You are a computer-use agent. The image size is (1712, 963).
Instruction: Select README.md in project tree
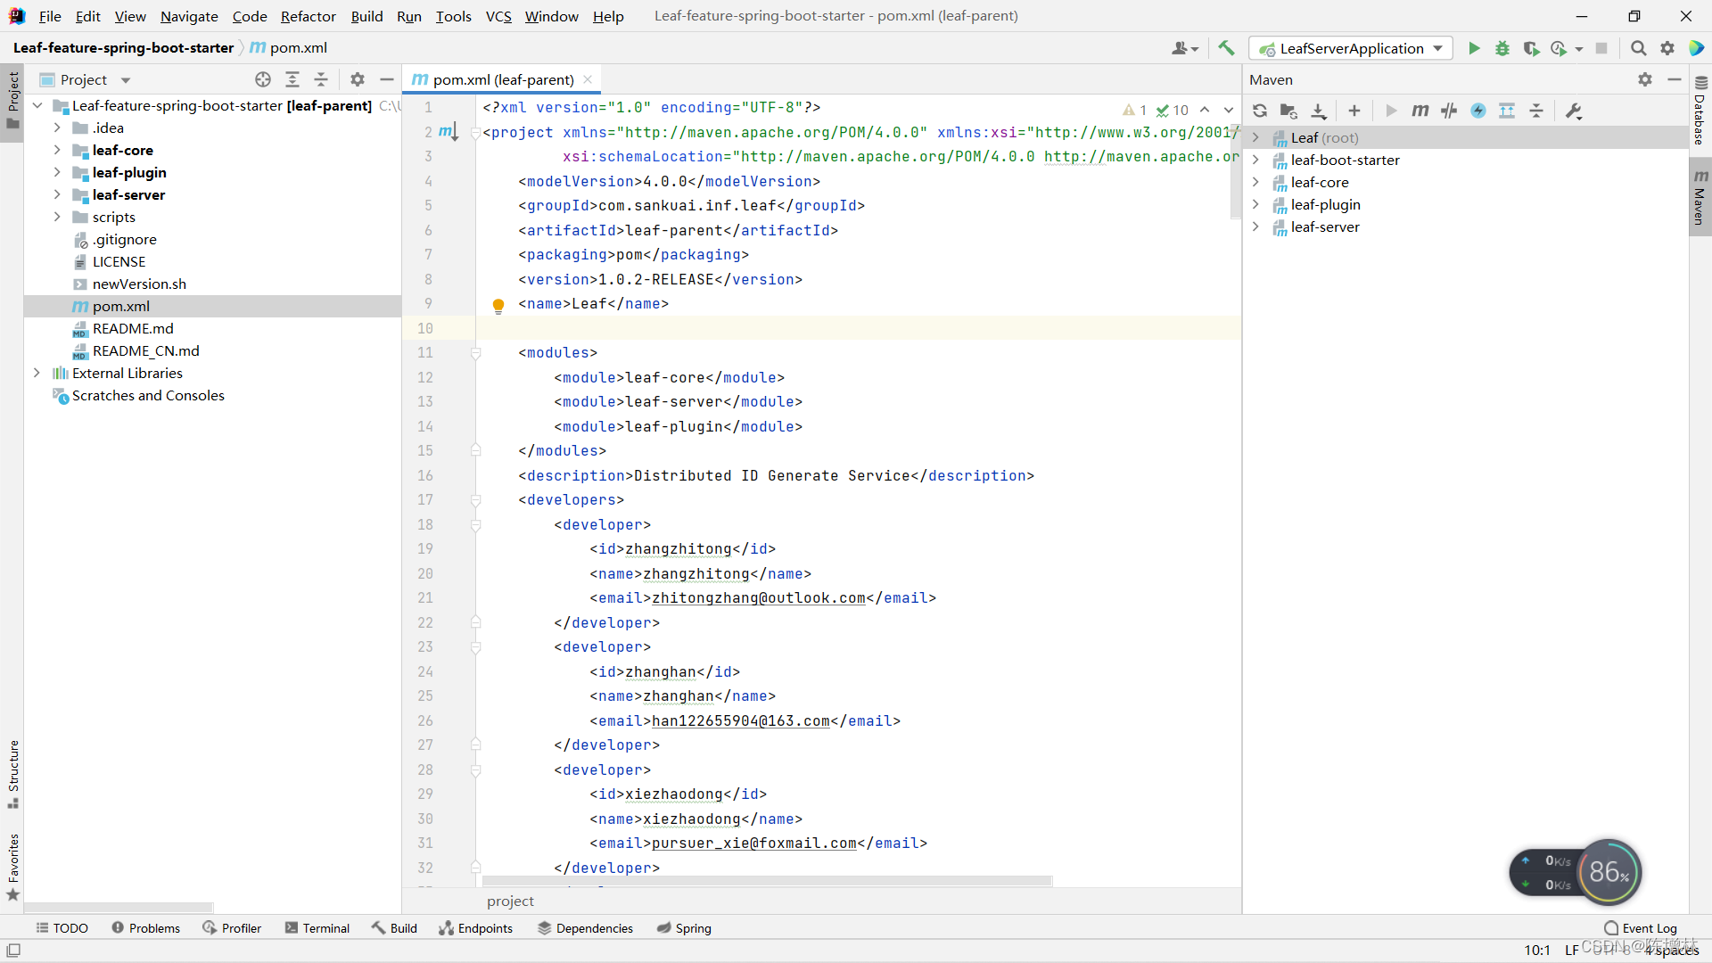(133, 328)
